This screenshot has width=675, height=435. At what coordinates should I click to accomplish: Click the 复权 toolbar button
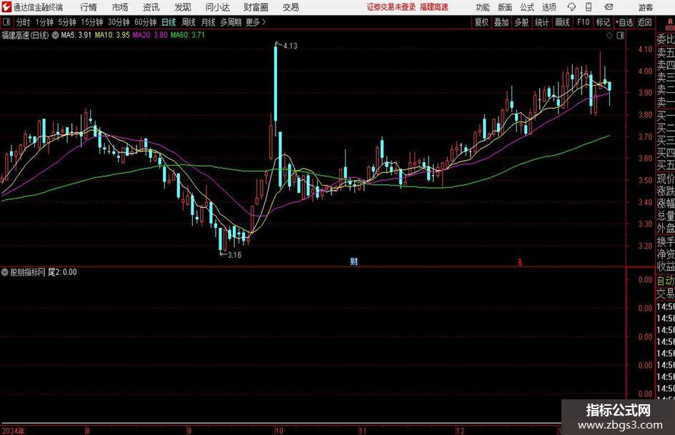(x=481, y=22)
